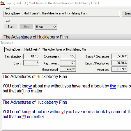Viewport: 131px width, 131px height.
Task: Click the Huckleberry Finn heading in the main window
Action: [36, 37]
